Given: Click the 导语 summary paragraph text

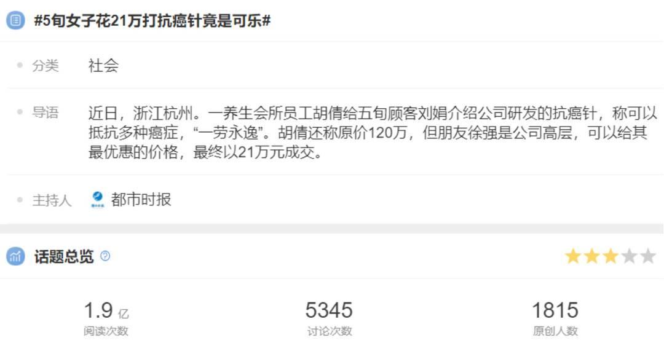Looking at the screenshot, I should (373, 133).
